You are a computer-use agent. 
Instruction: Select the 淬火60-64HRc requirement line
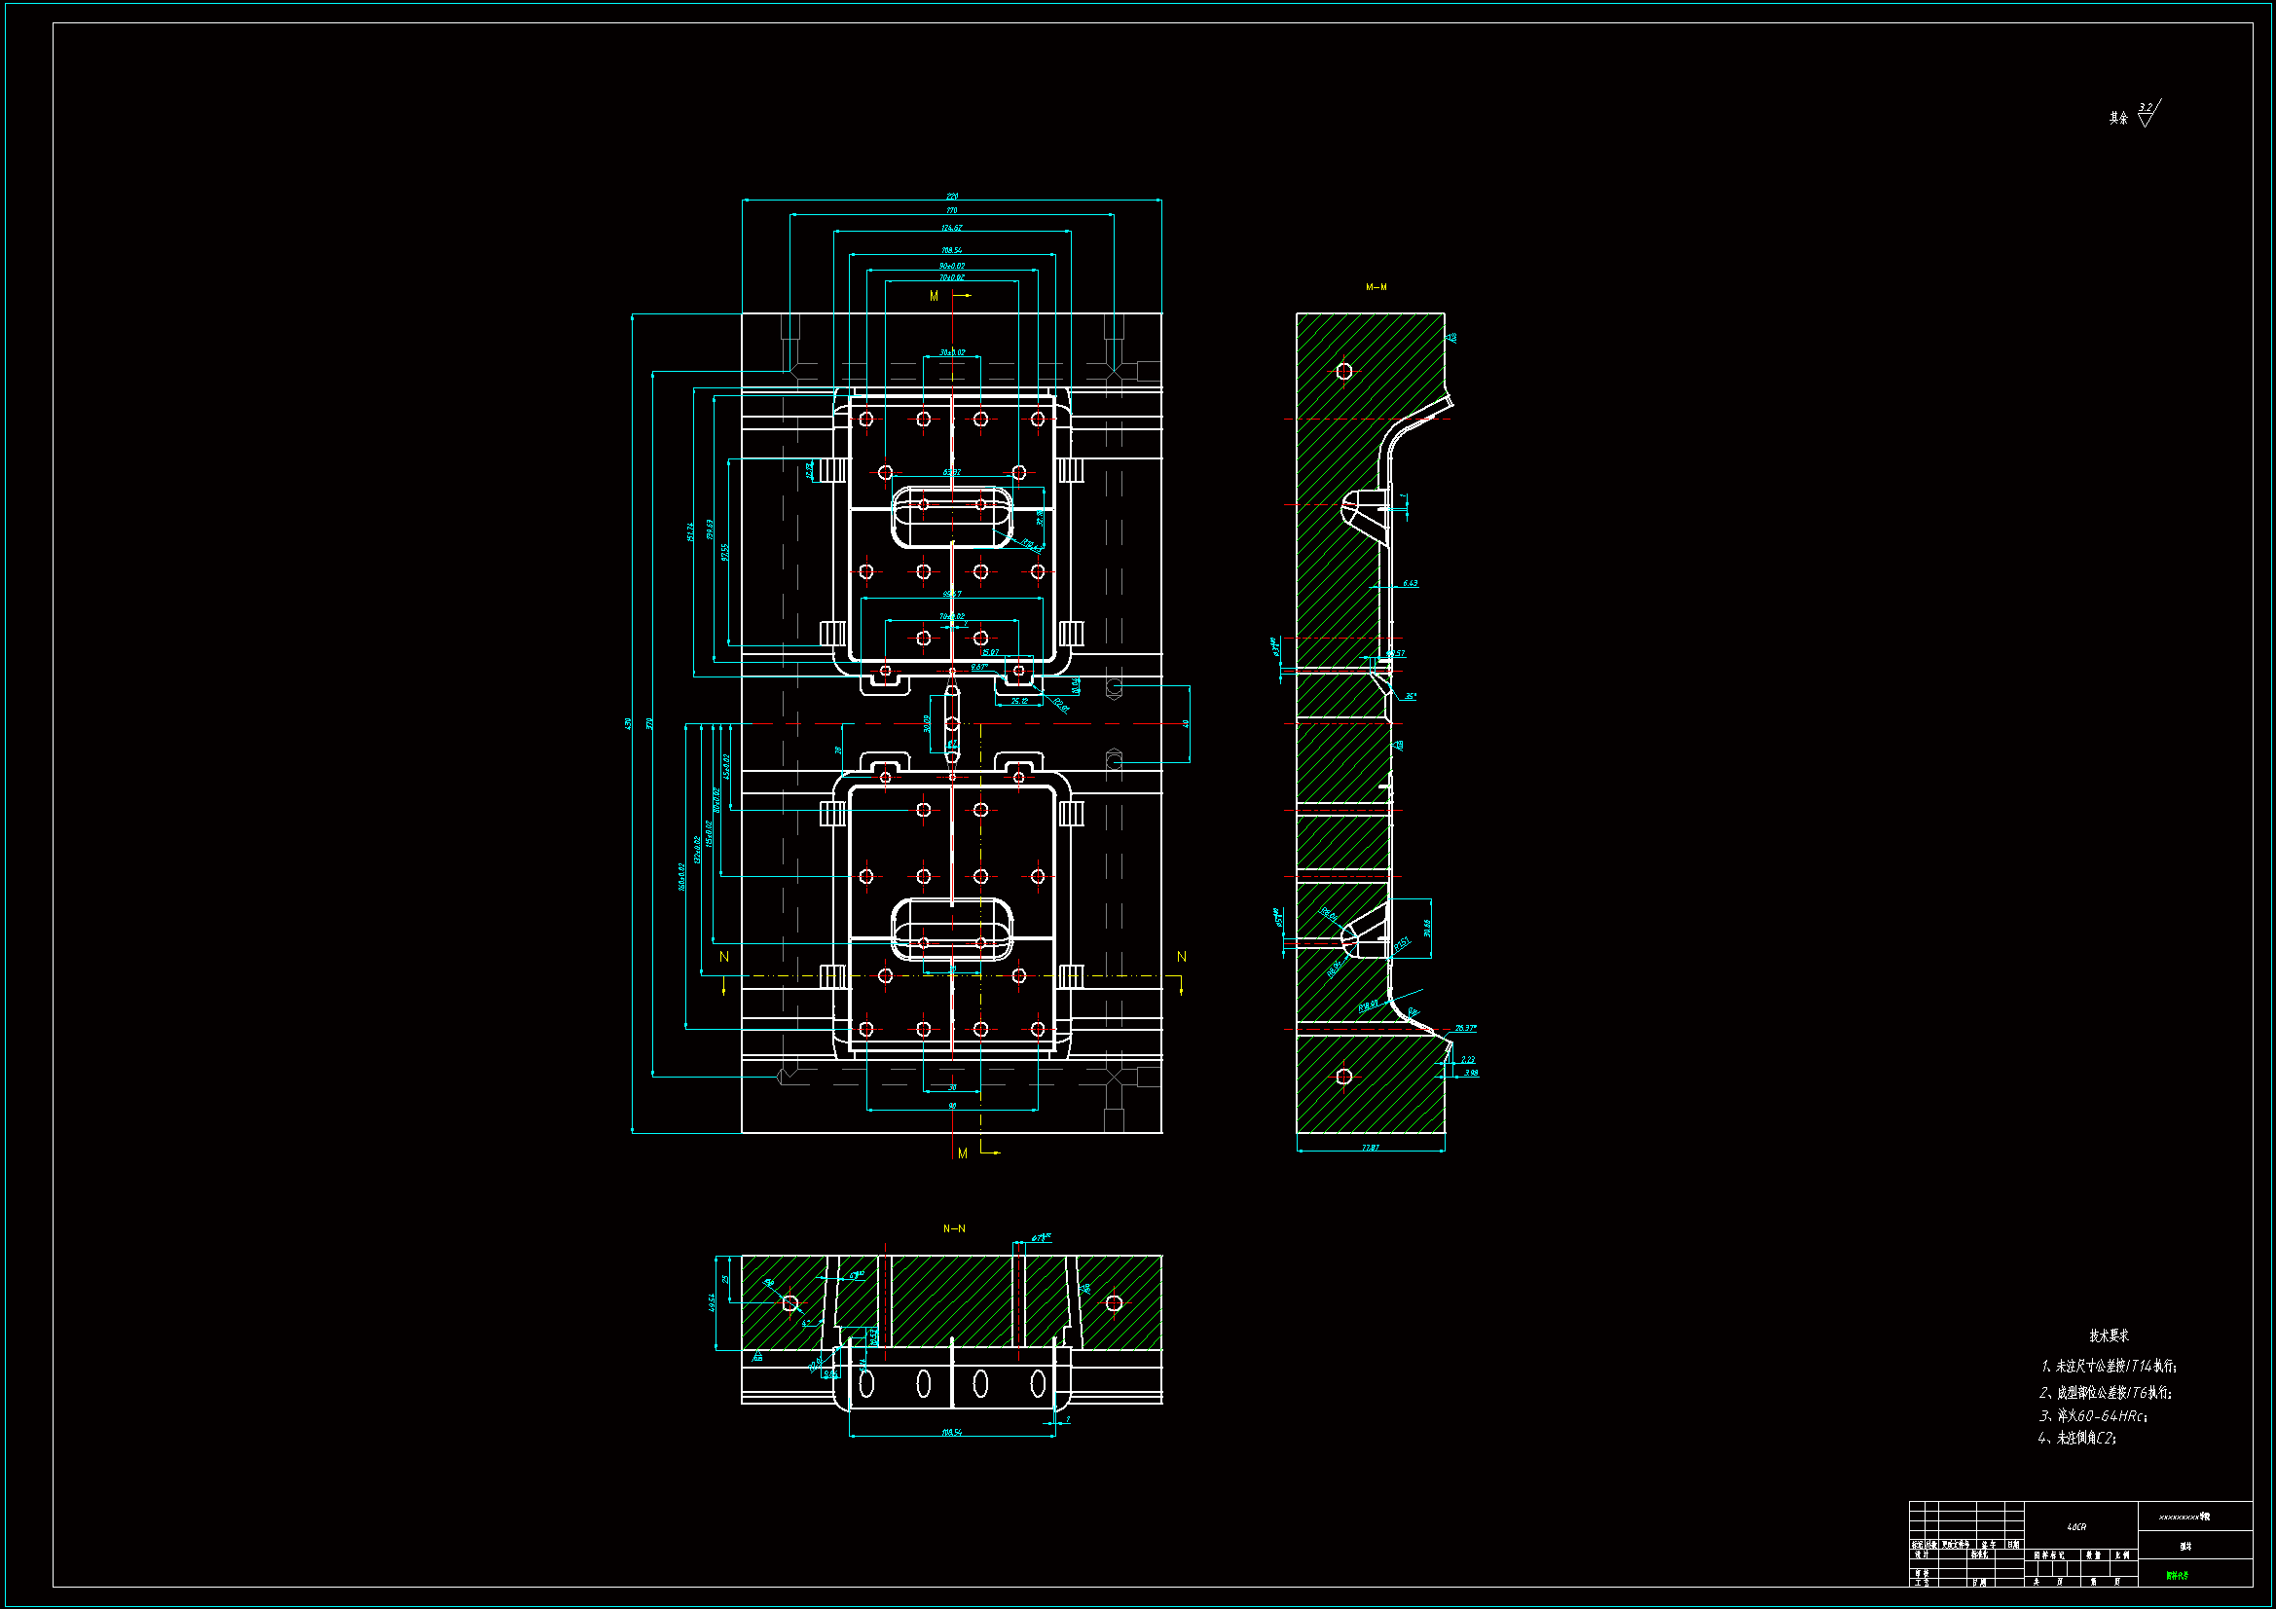click(x=2094, y=1415)
